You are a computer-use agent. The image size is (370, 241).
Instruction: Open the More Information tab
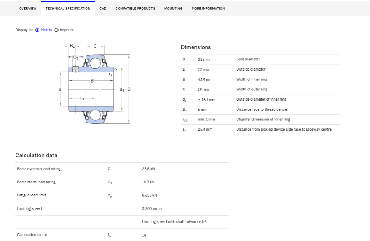pyautogui.click(x=208, y=9)
